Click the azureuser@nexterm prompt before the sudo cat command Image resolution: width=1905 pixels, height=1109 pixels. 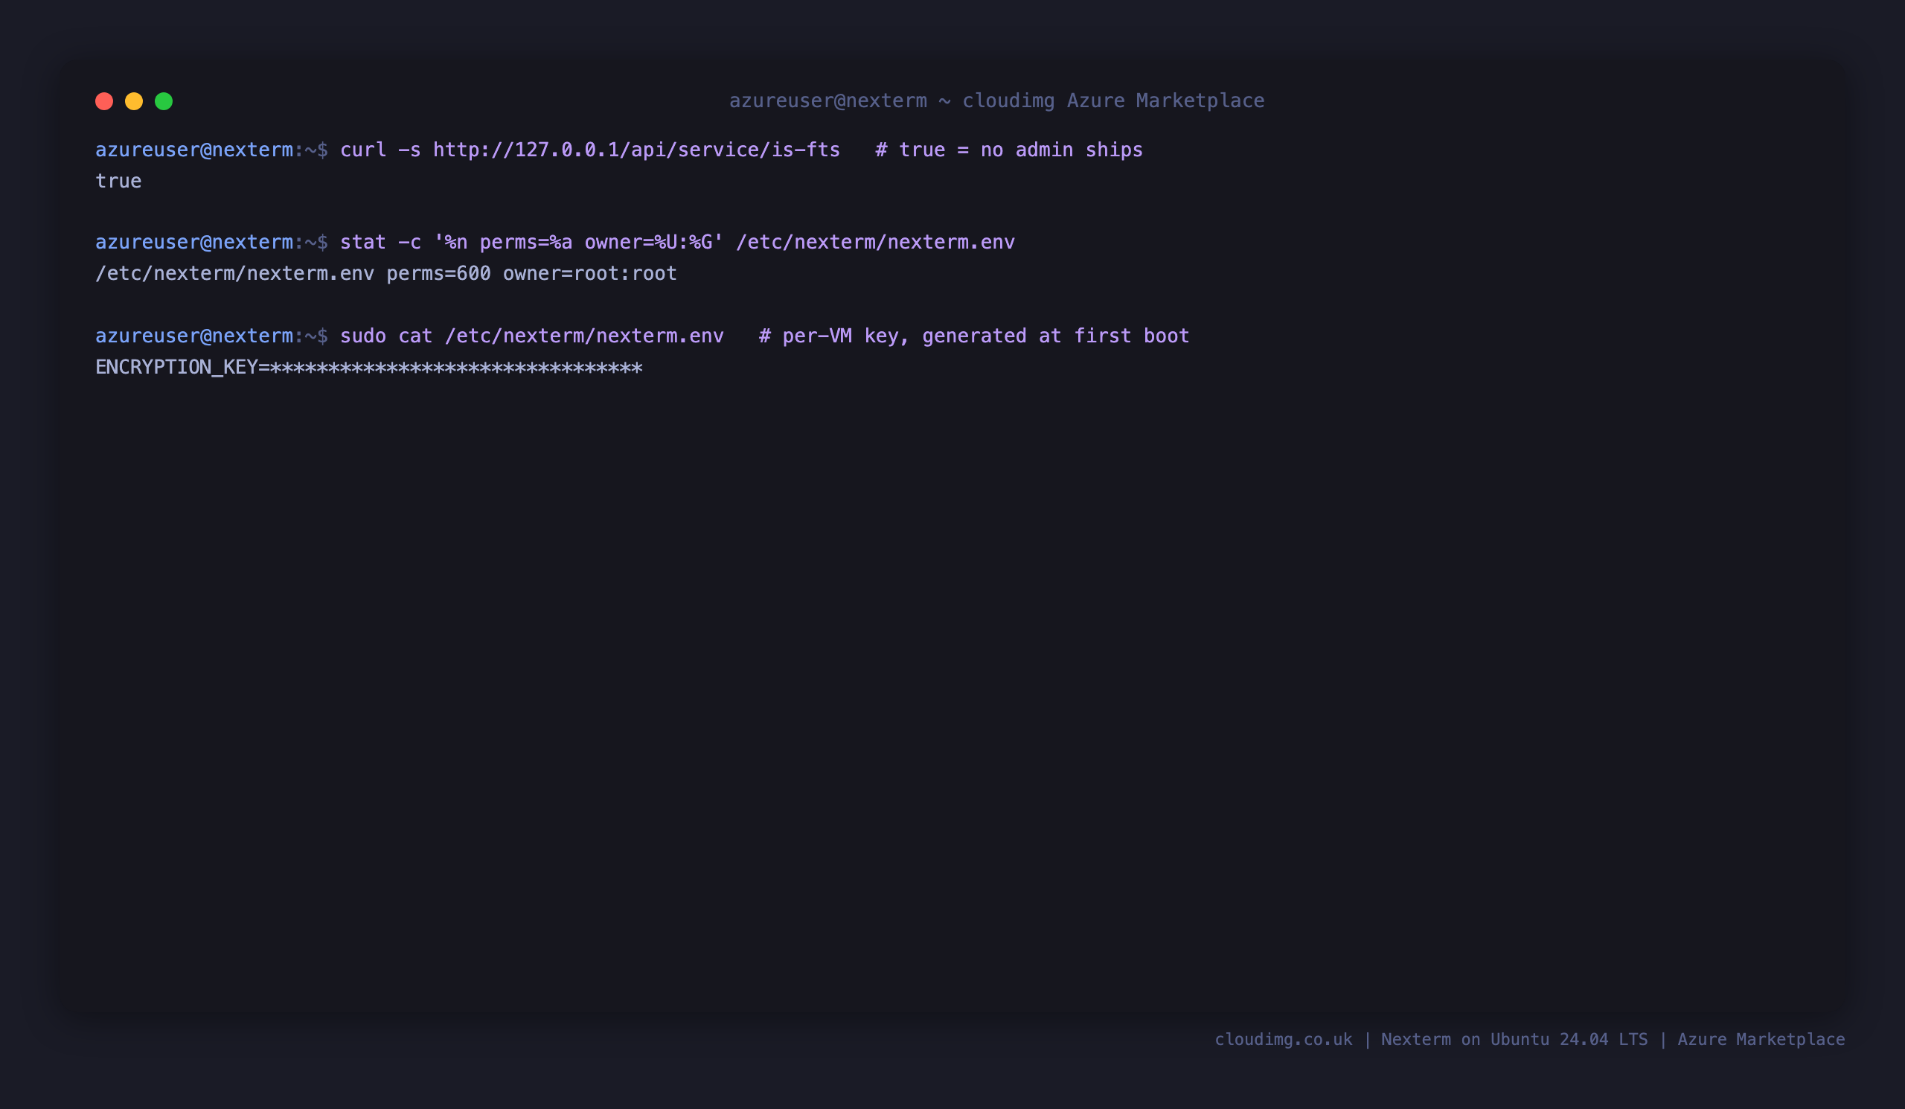211,336
